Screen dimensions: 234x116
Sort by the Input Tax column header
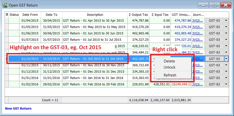(x=160, y=15)
